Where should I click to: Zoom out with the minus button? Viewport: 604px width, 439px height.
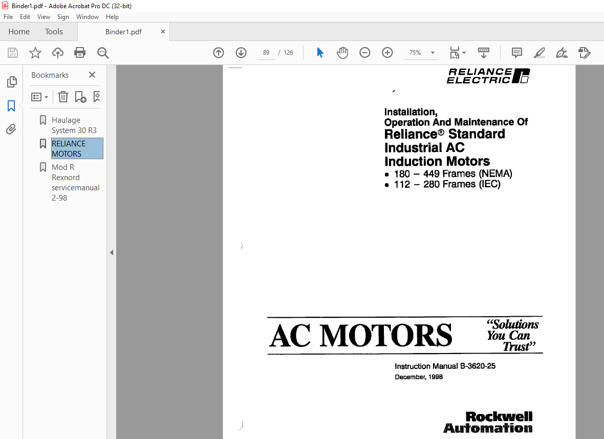pyautogui.click(x=365, y=53)
